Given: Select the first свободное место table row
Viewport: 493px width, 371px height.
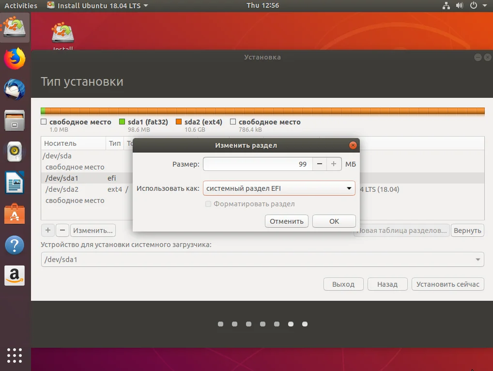Looking at the screenshot, I should 87,167.
